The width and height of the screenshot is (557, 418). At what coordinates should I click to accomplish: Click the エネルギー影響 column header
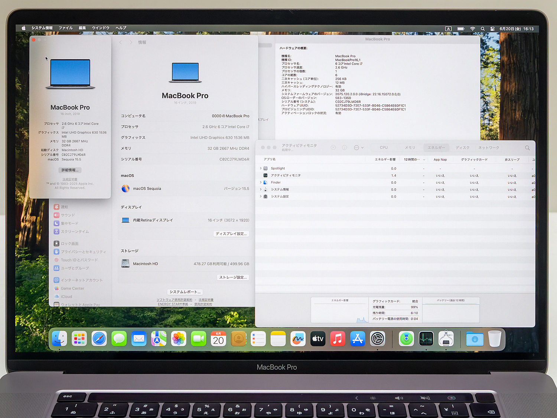pos(385,159)
